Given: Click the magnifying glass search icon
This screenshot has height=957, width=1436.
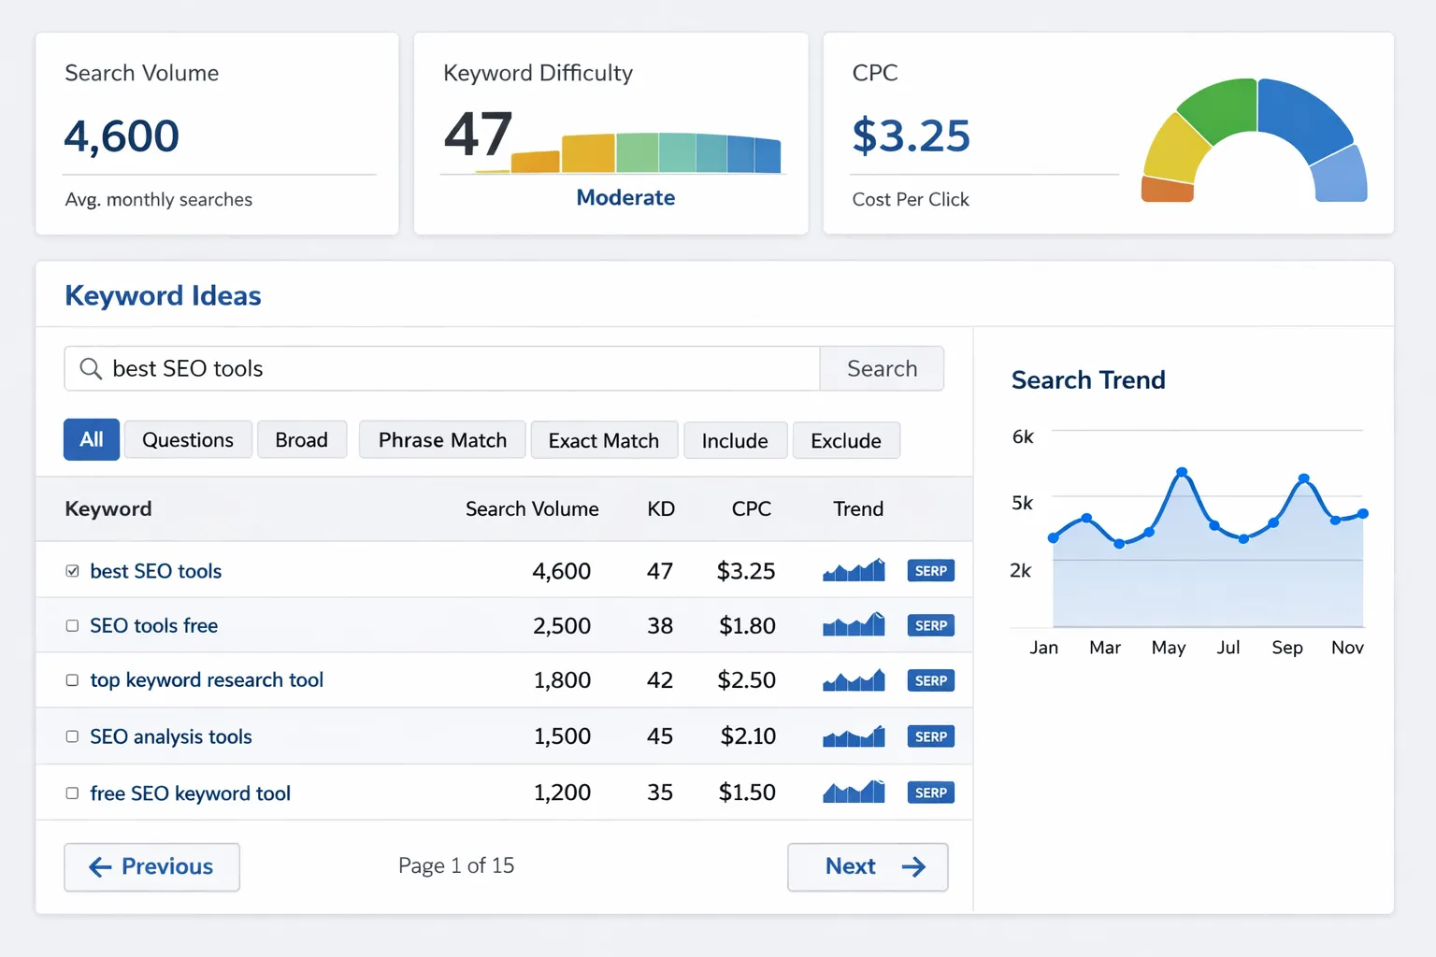Looking at the screenshot, I should point(91,368).
